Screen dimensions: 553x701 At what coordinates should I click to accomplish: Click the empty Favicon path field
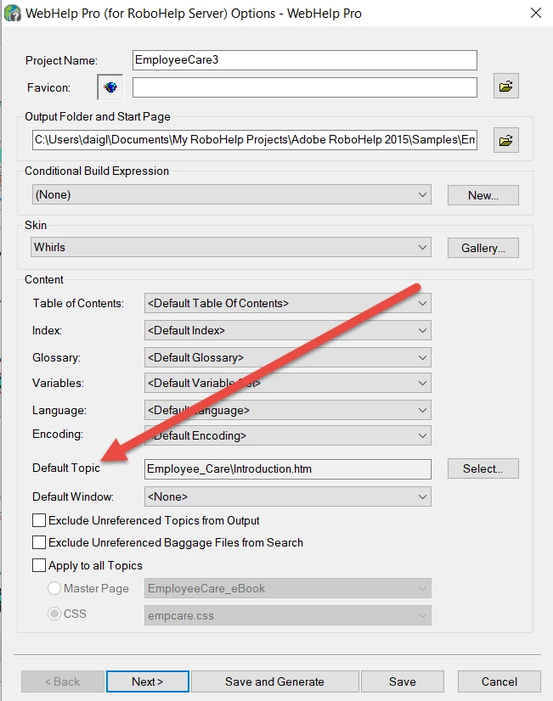pos(305,87)
